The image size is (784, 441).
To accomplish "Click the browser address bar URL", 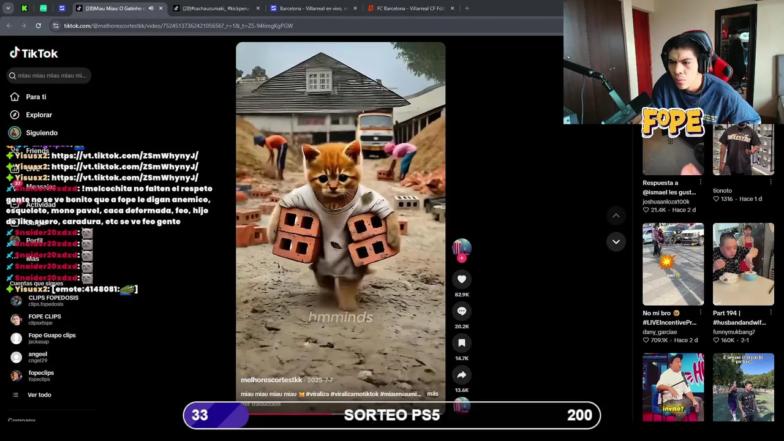I will tap(178, 26).
